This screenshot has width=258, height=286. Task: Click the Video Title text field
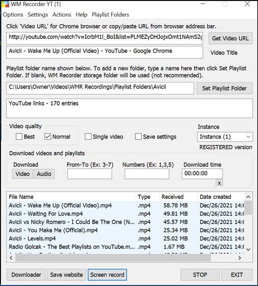point(105,52)
